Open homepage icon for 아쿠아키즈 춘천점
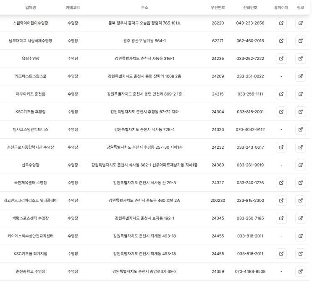The width and height of the screenshot is (312, 281). (x=281, y=94)
